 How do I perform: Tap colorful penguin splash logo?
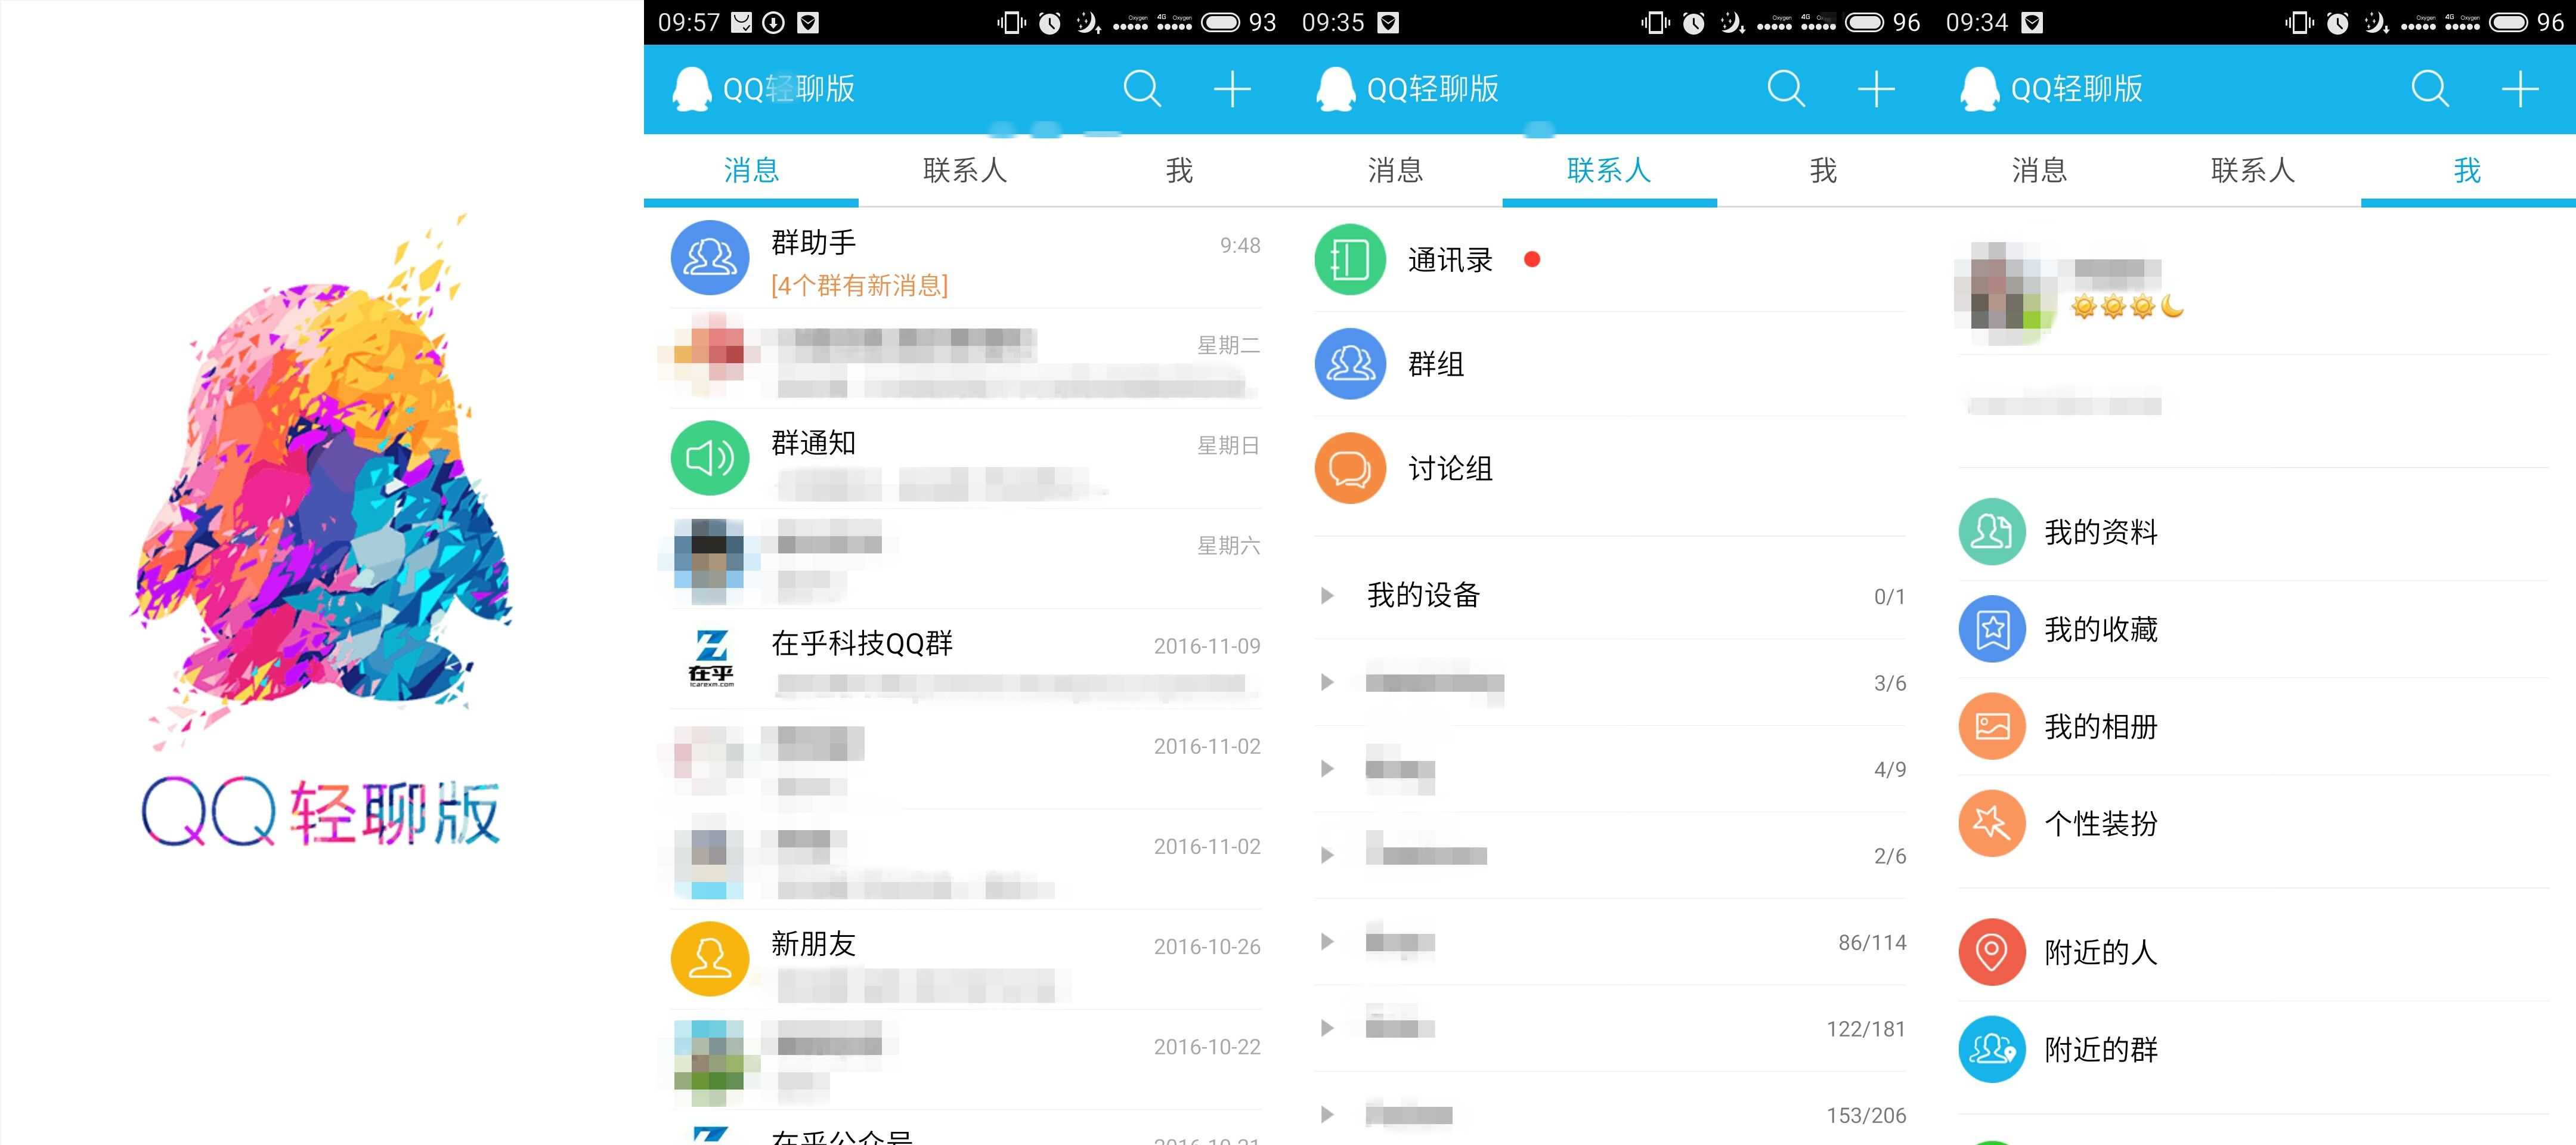click(x=322, y=480)
